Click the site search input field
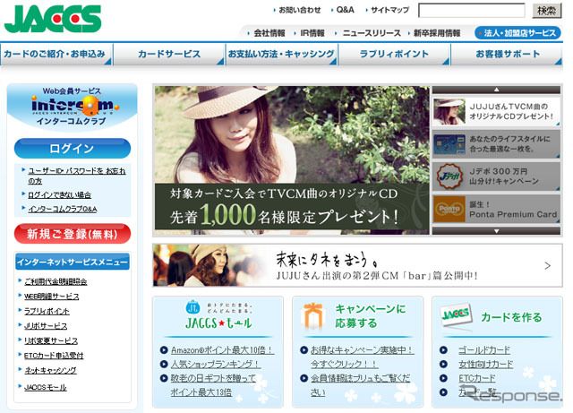 pos(472,10)
